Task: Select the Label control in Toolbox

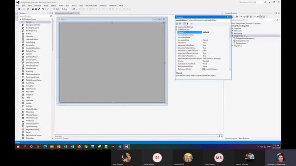Action: (x=35, y=97)
